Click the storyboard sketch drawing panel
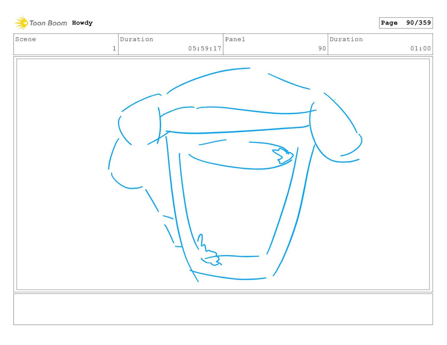This screenshot has width=447, height=345. [x=223, y=174]
